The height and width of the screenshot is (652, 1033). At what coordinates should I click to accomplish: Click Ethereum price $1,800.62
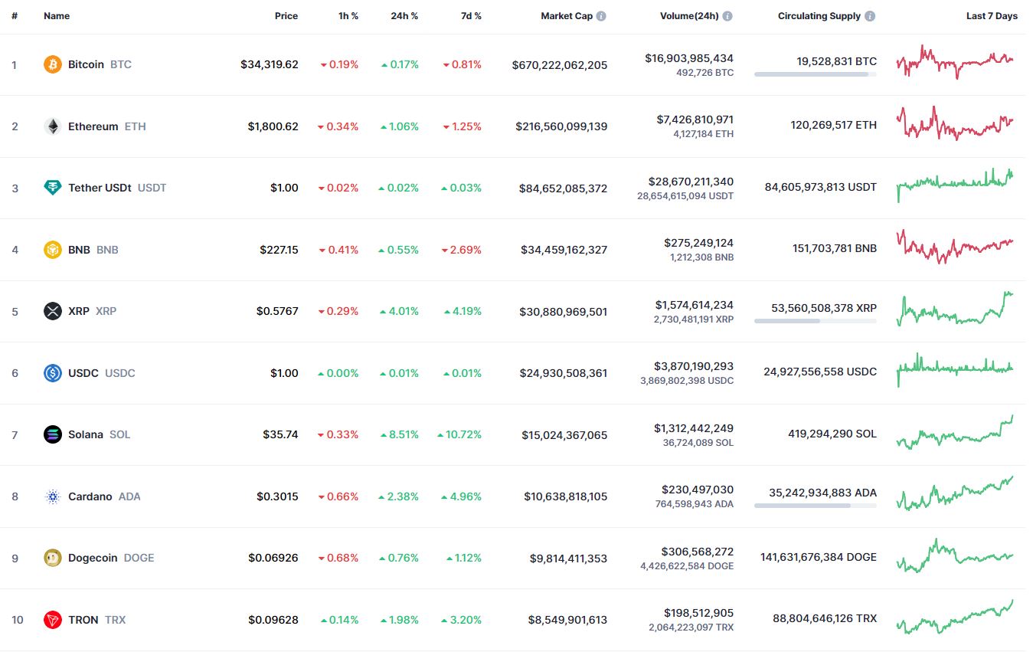(x=273, y=126)
